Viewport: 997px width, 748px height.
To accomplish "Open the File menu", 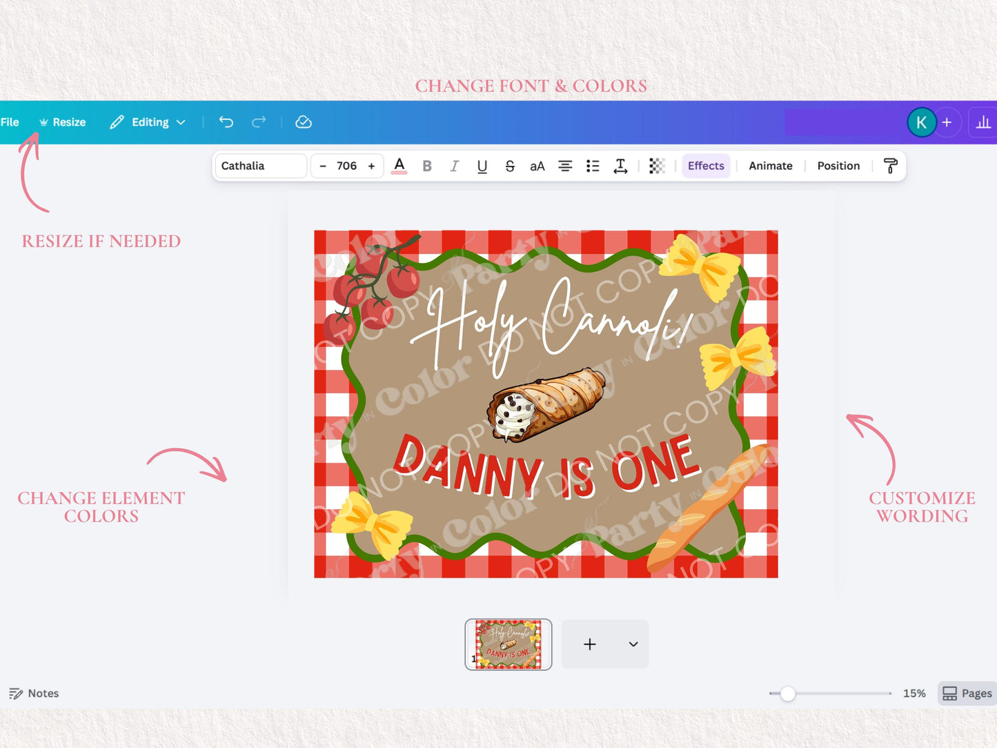I will 10,122.
